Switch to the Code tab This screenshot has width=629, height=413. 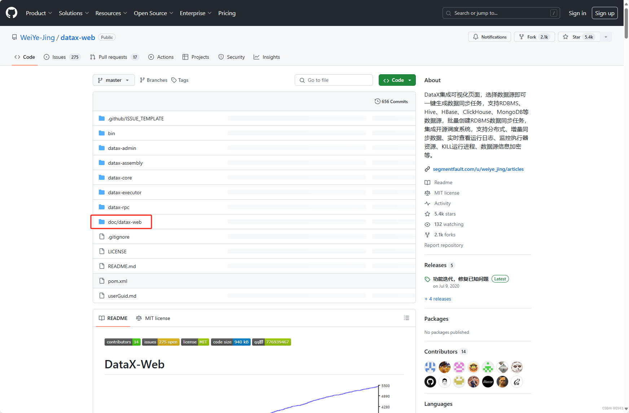25,57
